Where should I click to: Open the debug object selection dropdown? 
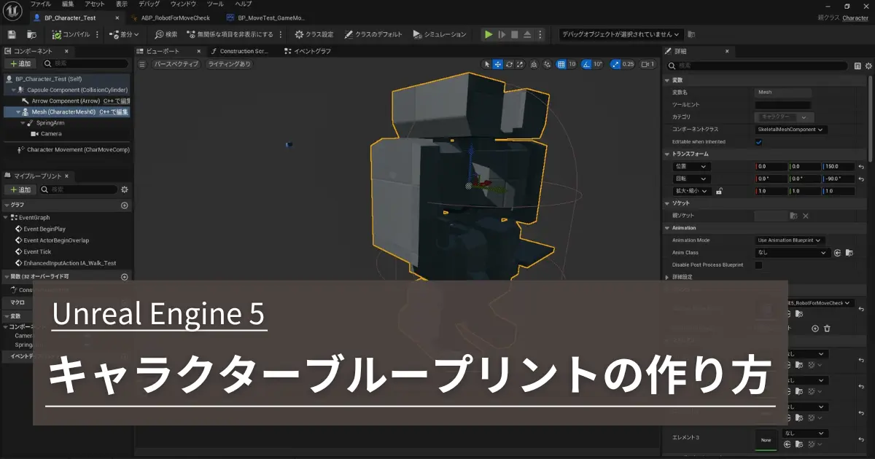click(x=621, y=34)
